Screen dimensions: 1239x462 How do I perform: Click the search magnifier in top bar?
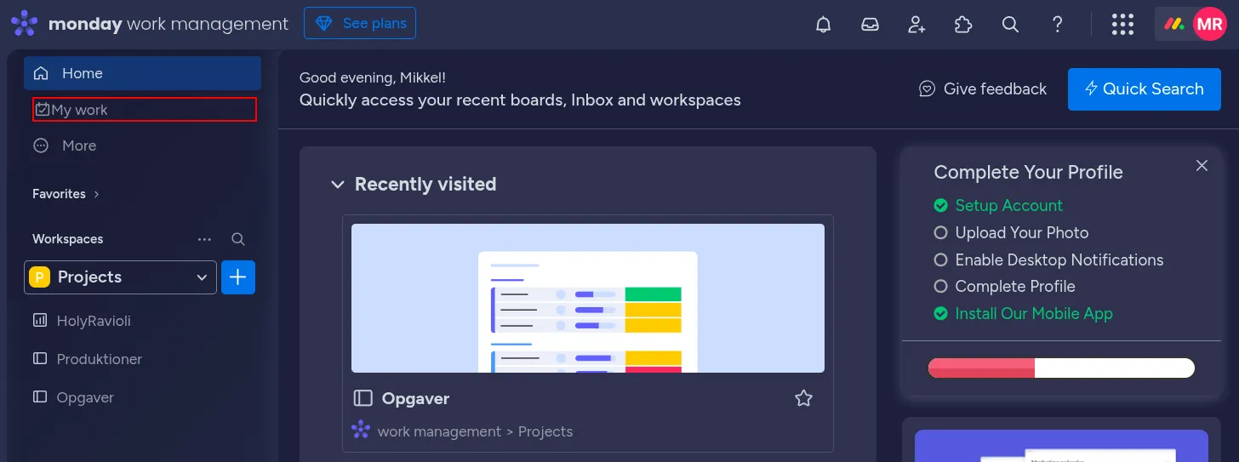(1010, 24)
